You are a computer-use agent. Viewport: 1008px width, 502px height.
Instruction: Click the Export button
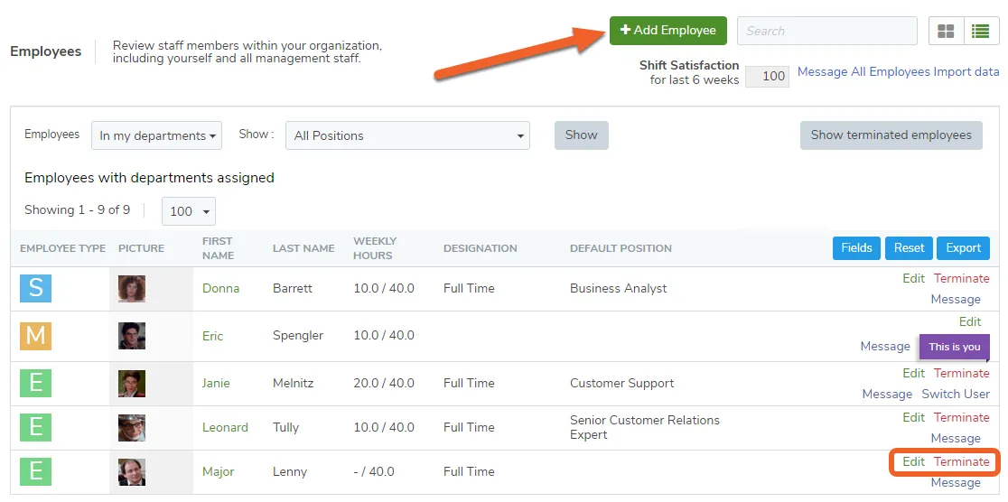click(963, 248)
